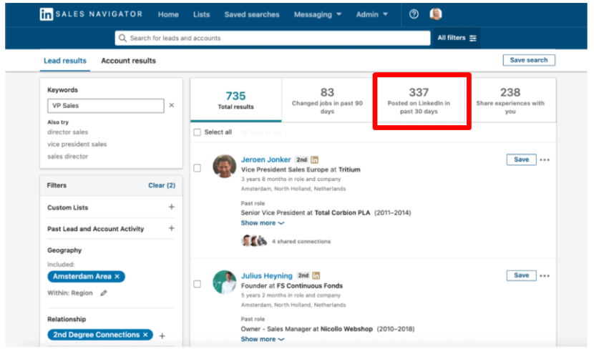Focus the Search for leads and accounts field
This screenshot has height=349, width=594.
[273, 38]
